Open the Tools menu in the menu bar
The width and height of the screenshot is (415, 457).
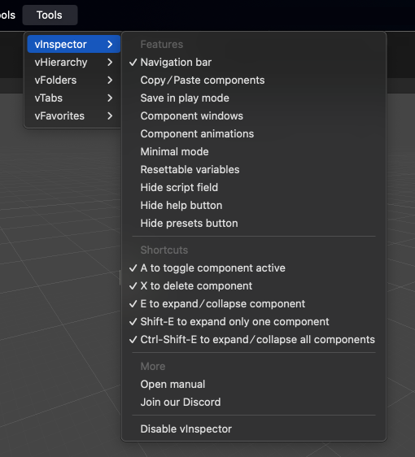coord(50,15)
